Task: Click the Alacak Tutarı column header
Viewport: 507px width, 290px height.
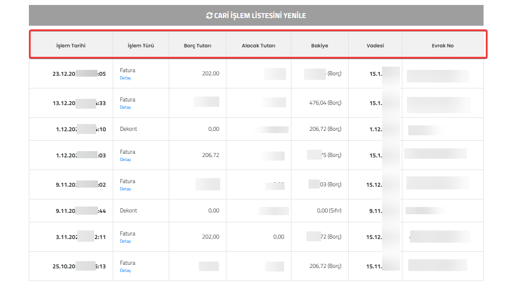Action: coord(258,46)
